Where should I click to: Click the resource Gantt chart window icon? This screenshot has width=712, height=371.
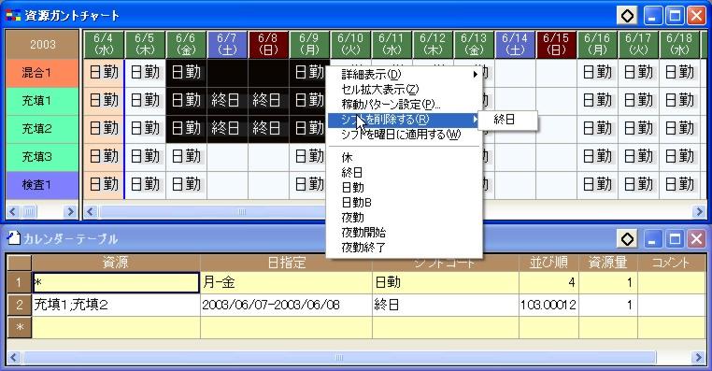[x=13, y=16]
